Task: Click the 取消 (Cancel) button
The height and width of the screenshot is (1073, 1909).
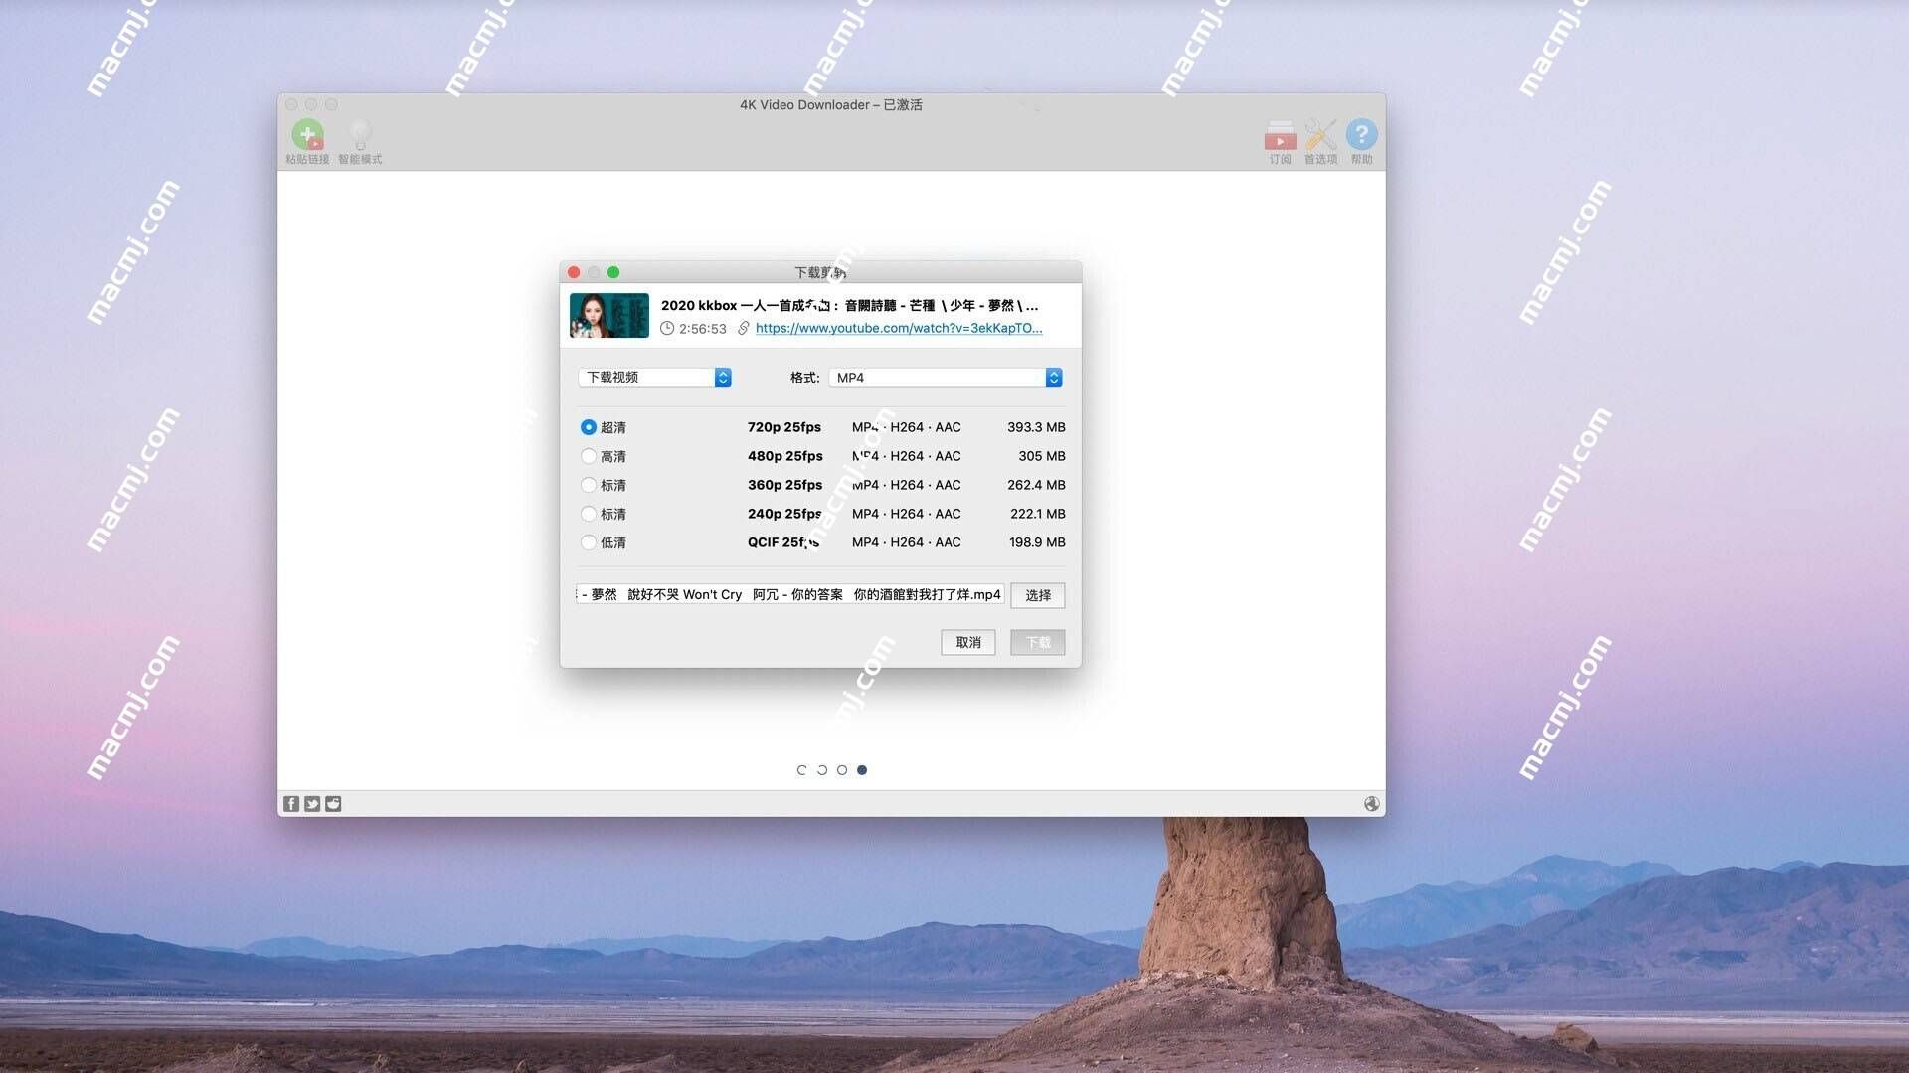Action: coord(968,642)
